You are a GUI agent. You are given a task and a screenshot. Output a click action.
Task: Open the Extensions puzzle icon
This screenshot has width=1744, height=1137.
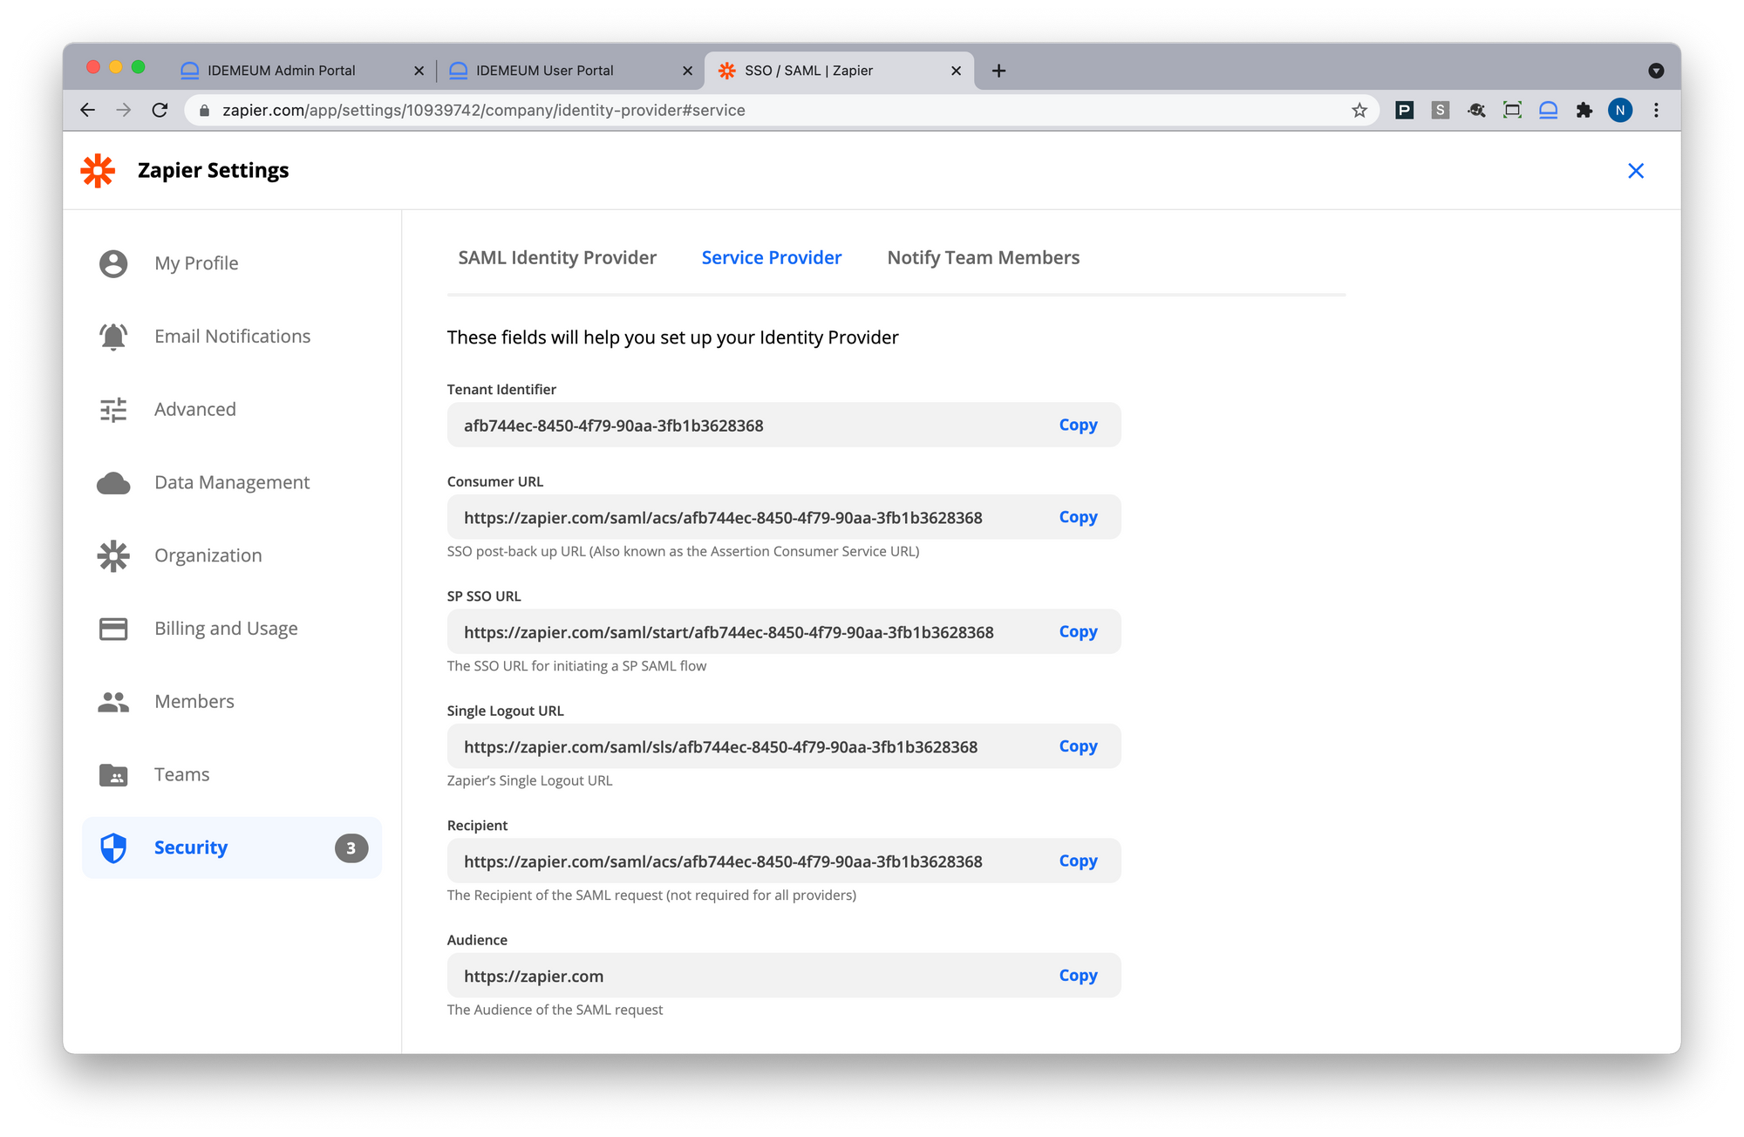[x=1584, y=110]
